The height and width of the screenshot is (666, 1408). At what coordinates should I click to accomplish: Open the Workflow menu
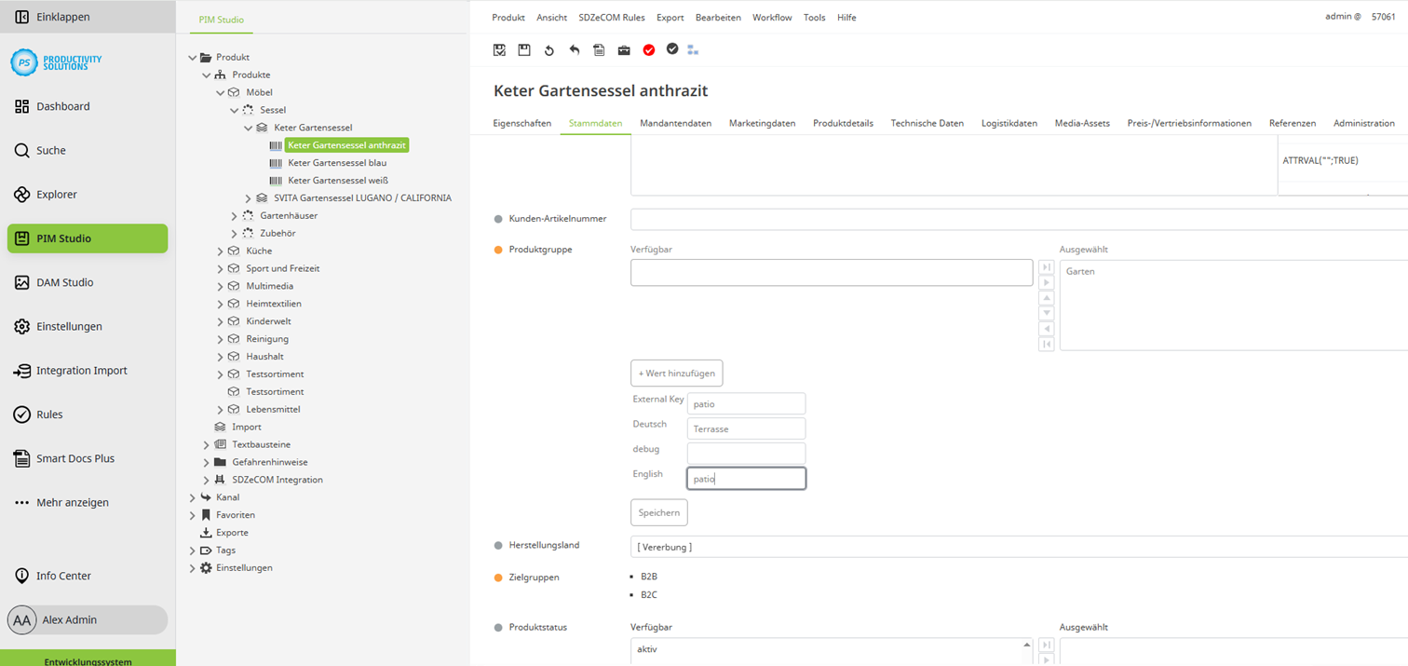point(772,17)
